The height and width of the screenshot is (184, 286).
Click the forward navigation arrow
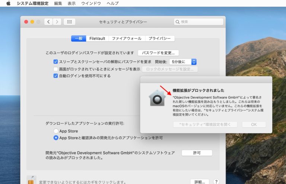tap(57, 22)
